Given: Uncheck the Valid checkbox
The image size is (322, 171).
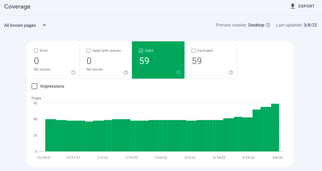Looking at the screenshot, I should (x=141, y=51).
